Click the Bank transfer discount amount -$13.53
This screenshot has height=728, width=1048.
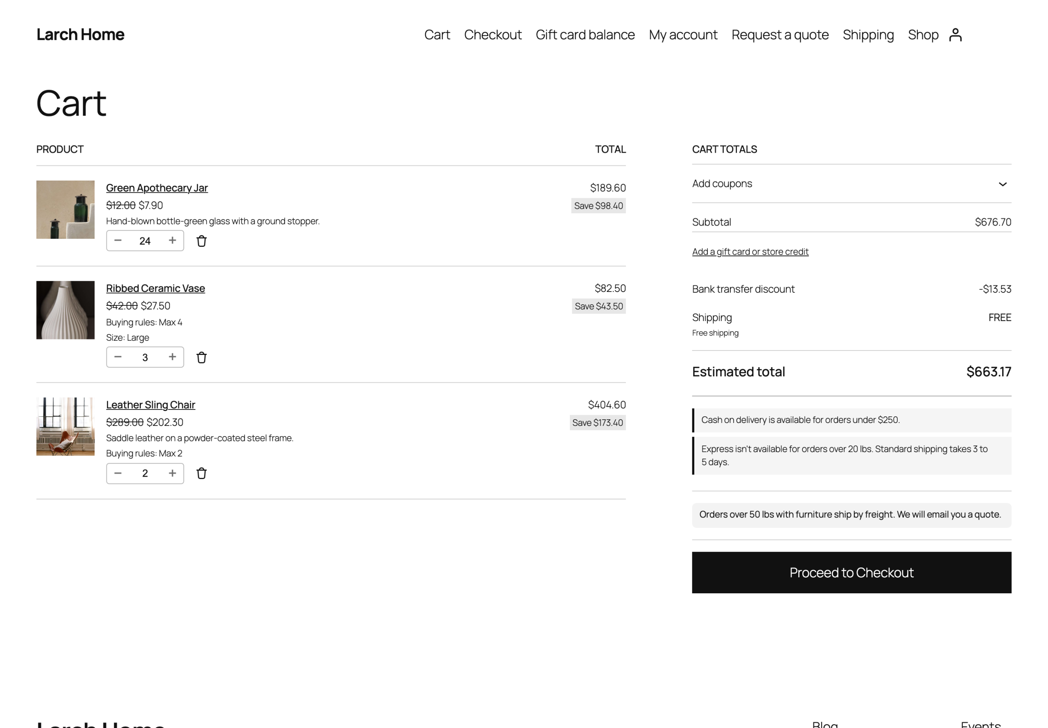click(994, 289)
